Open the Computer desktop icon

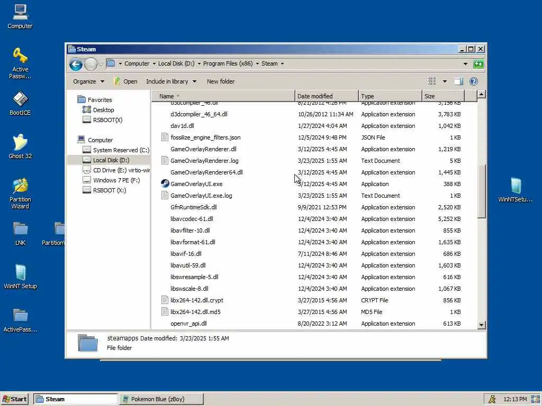(x=20, y=16)
